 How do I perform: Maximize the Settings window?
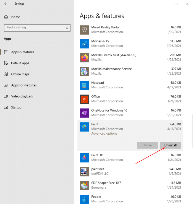click(177, 4)
